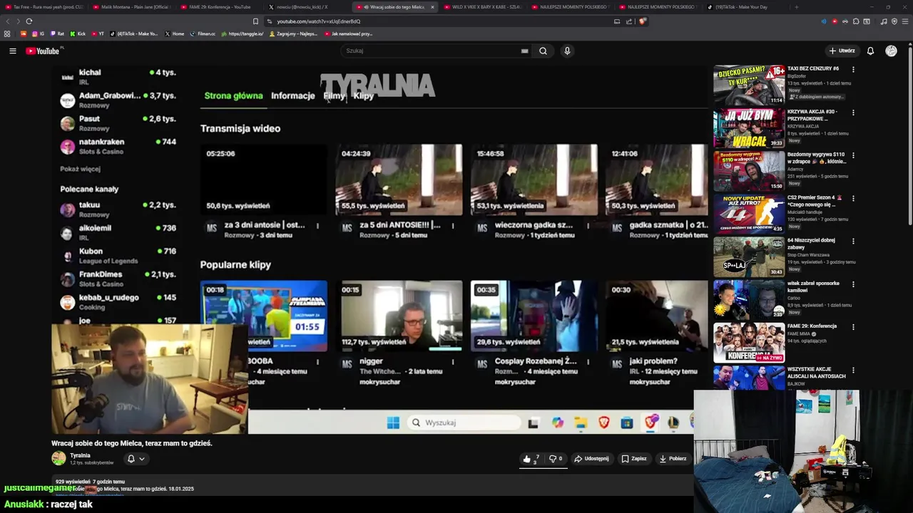Viewport: 913px width, 513px height.
Task: Open options for 64 Niszczyciel dobrej zabawy
Action: [853, 241]
